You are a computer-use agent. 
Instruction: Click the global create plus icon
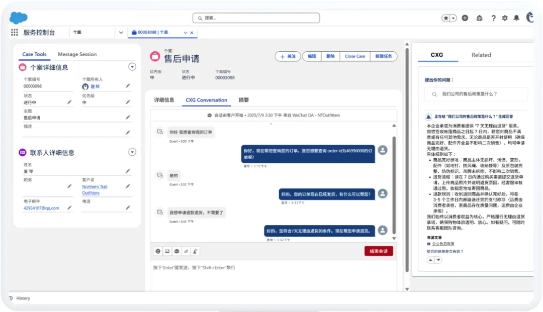[x=465, y=18]
